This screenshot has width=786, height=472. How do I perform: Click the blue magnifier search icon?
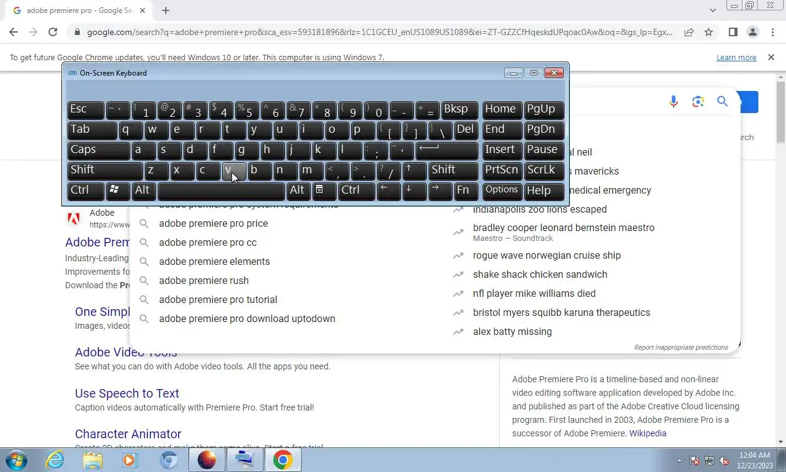point(722,101)
